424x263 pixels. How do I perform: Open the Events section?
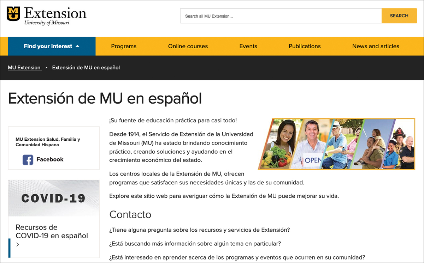pos(248,46)
